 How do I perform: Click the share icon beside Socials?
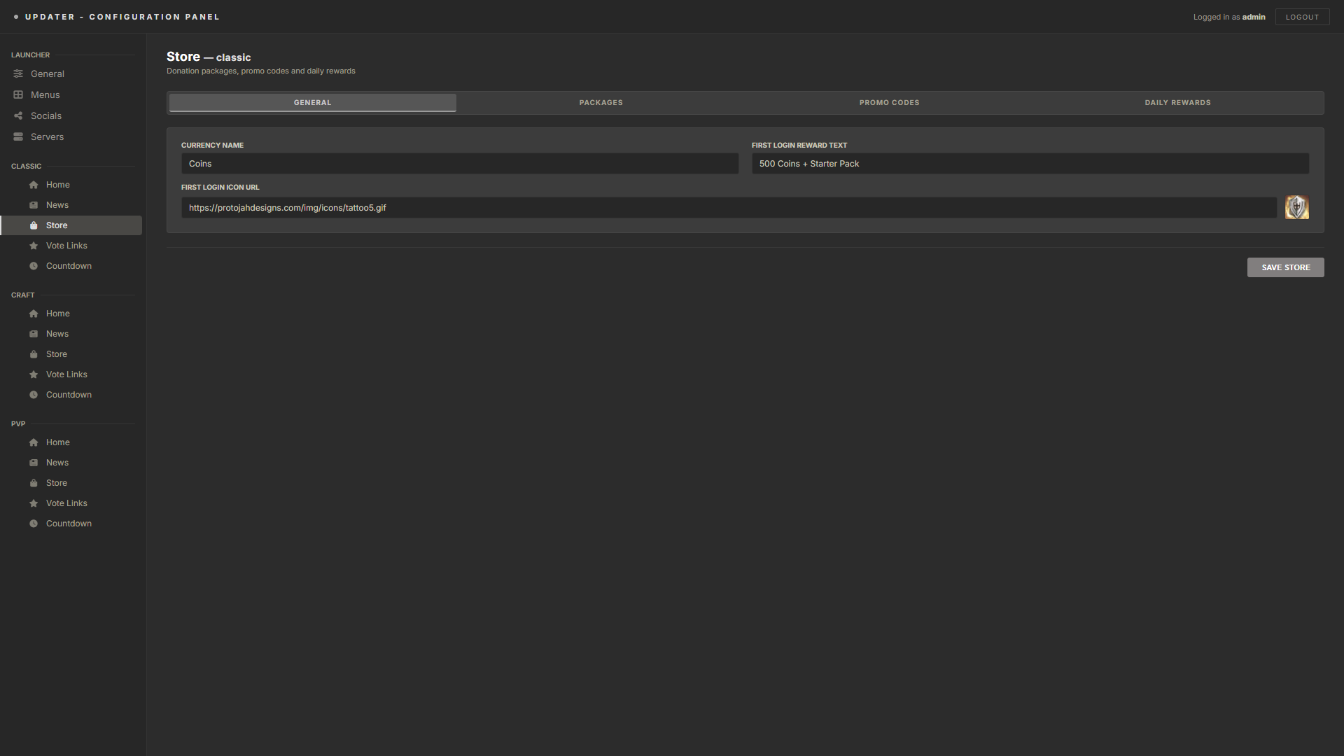pos(18,115)
